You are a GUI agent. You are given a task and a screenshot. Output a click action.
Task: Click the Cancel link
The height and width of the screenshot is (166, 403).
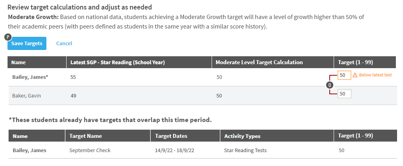tap(64, 44)
